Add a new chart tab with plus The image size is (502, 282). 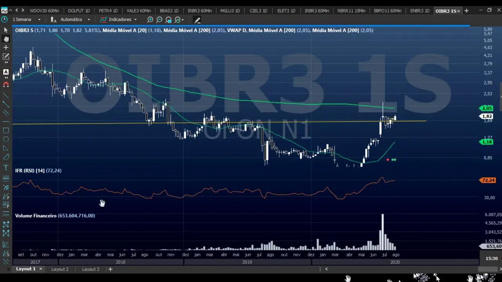pos(466,11)
